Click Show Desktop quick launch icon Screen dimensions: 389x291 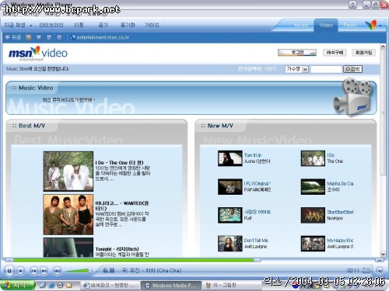[x=42, y=285]
